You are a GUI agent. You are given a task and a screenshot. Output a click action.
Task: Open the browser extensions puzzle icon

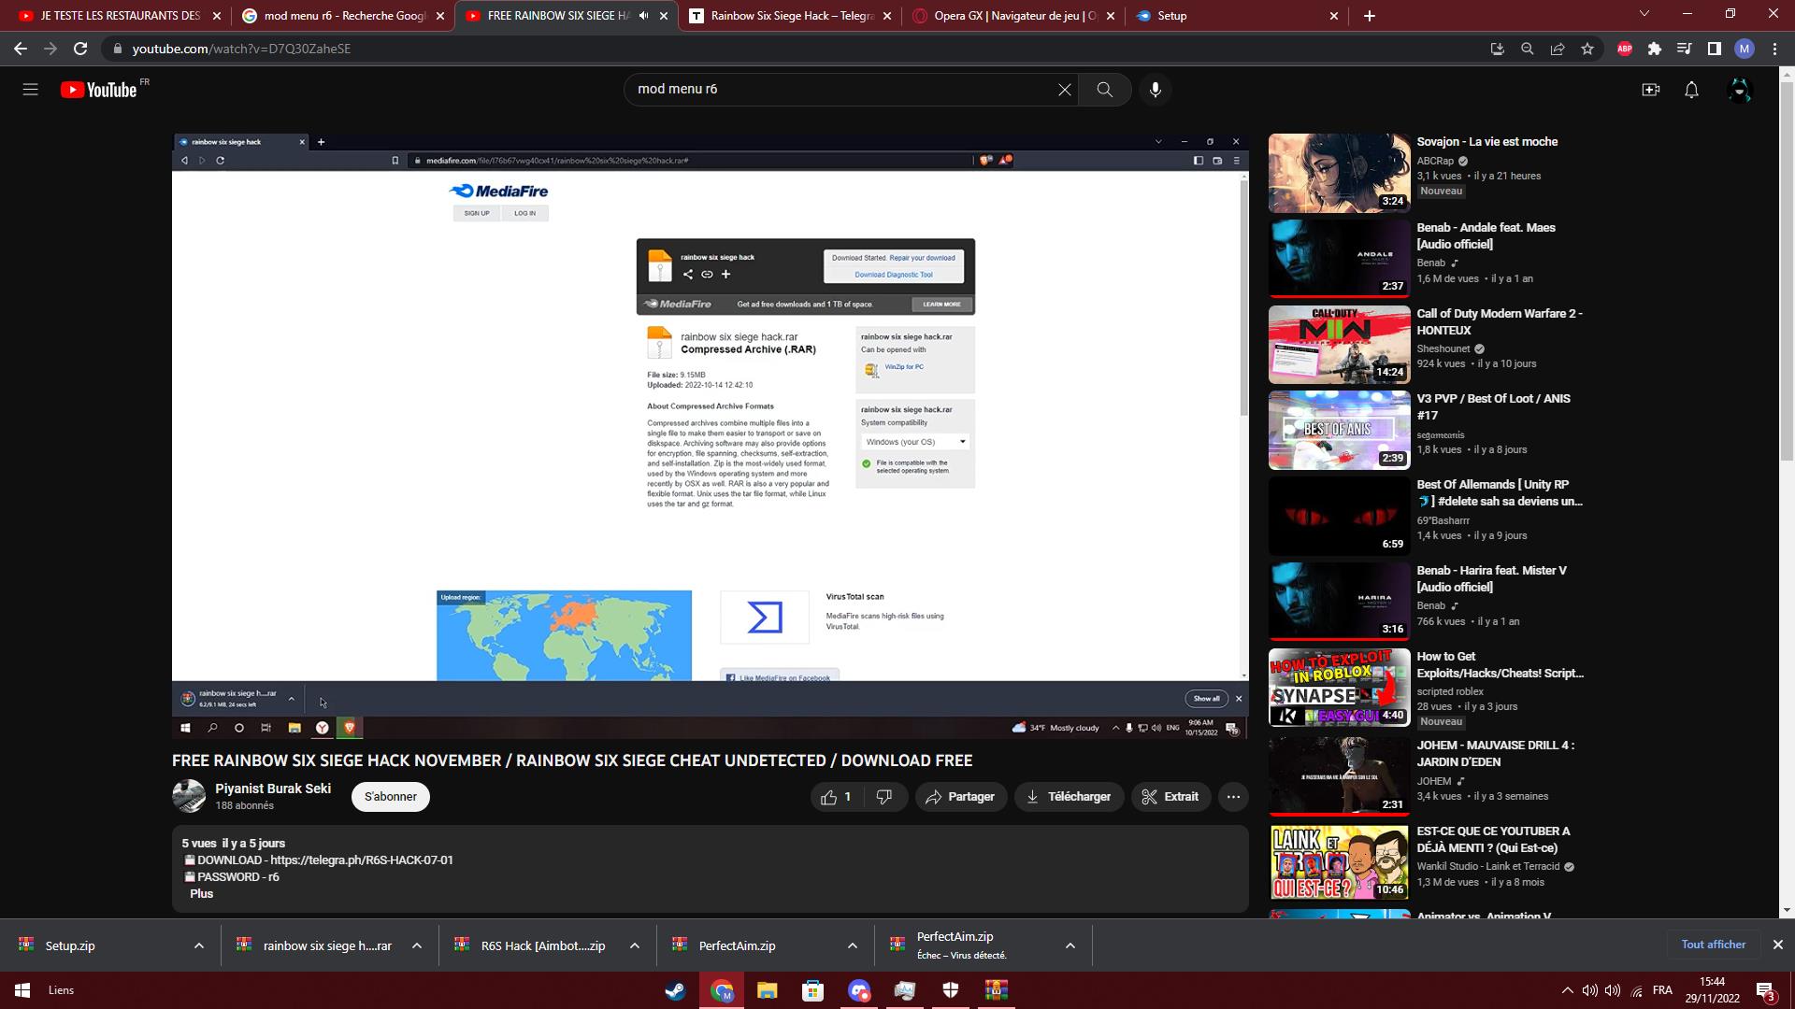pos(1654,49)
